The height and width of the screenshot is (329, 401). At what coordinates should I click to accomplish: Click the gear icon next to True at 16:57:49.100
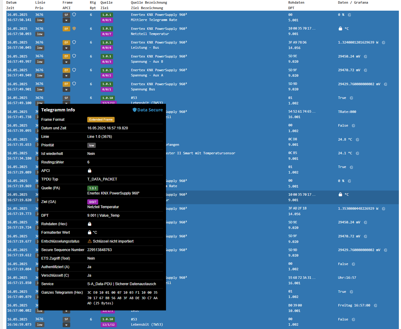pos(351,98)
